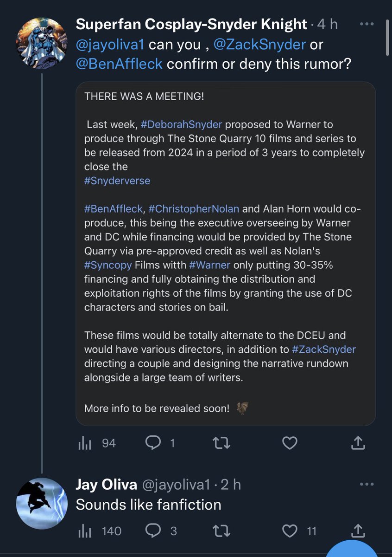392x557 pixels.
Task: Share Jay Oliva's reply
Action: pos(357,531)
